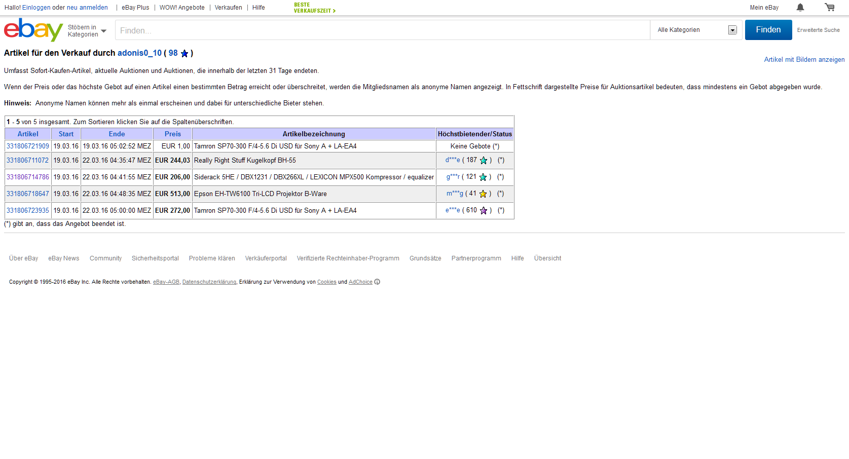Open the notifications bell icon

[x=800, y=7]
